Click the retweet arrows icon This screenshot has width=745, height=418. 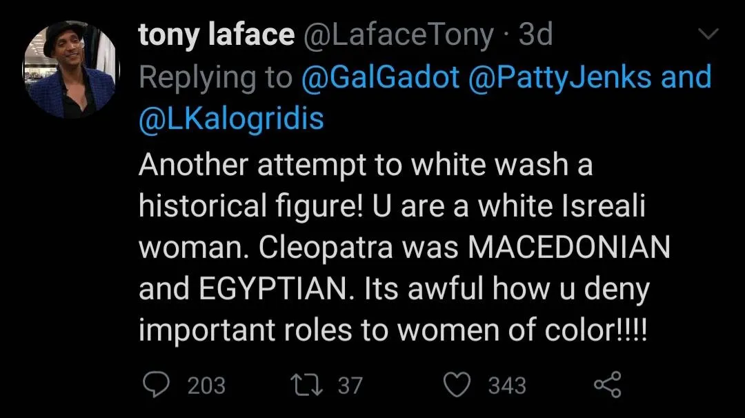[x=306, y=385]
